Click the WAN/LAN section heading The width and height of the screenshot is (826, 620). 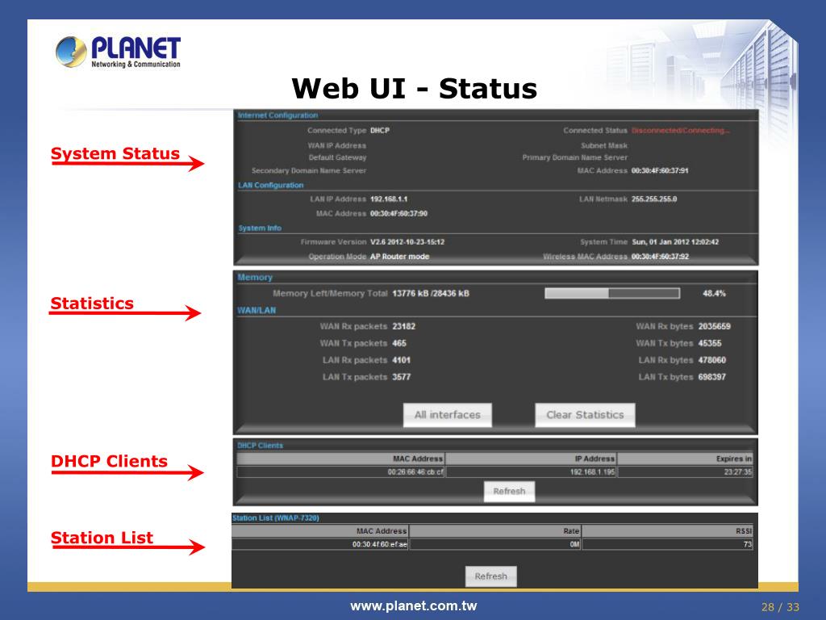257,310
